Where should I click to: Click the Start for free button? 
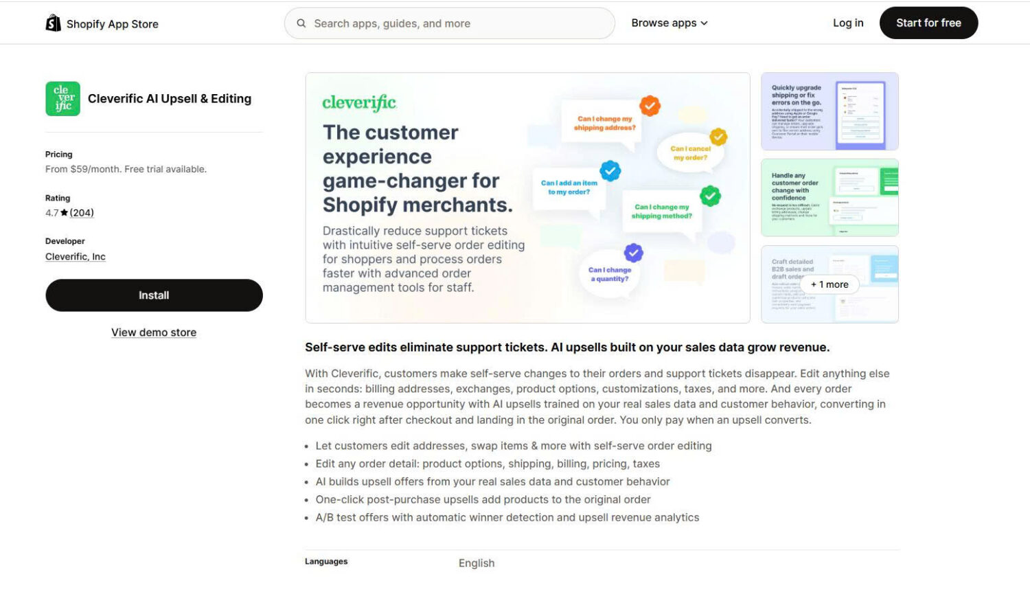[928, 23]
